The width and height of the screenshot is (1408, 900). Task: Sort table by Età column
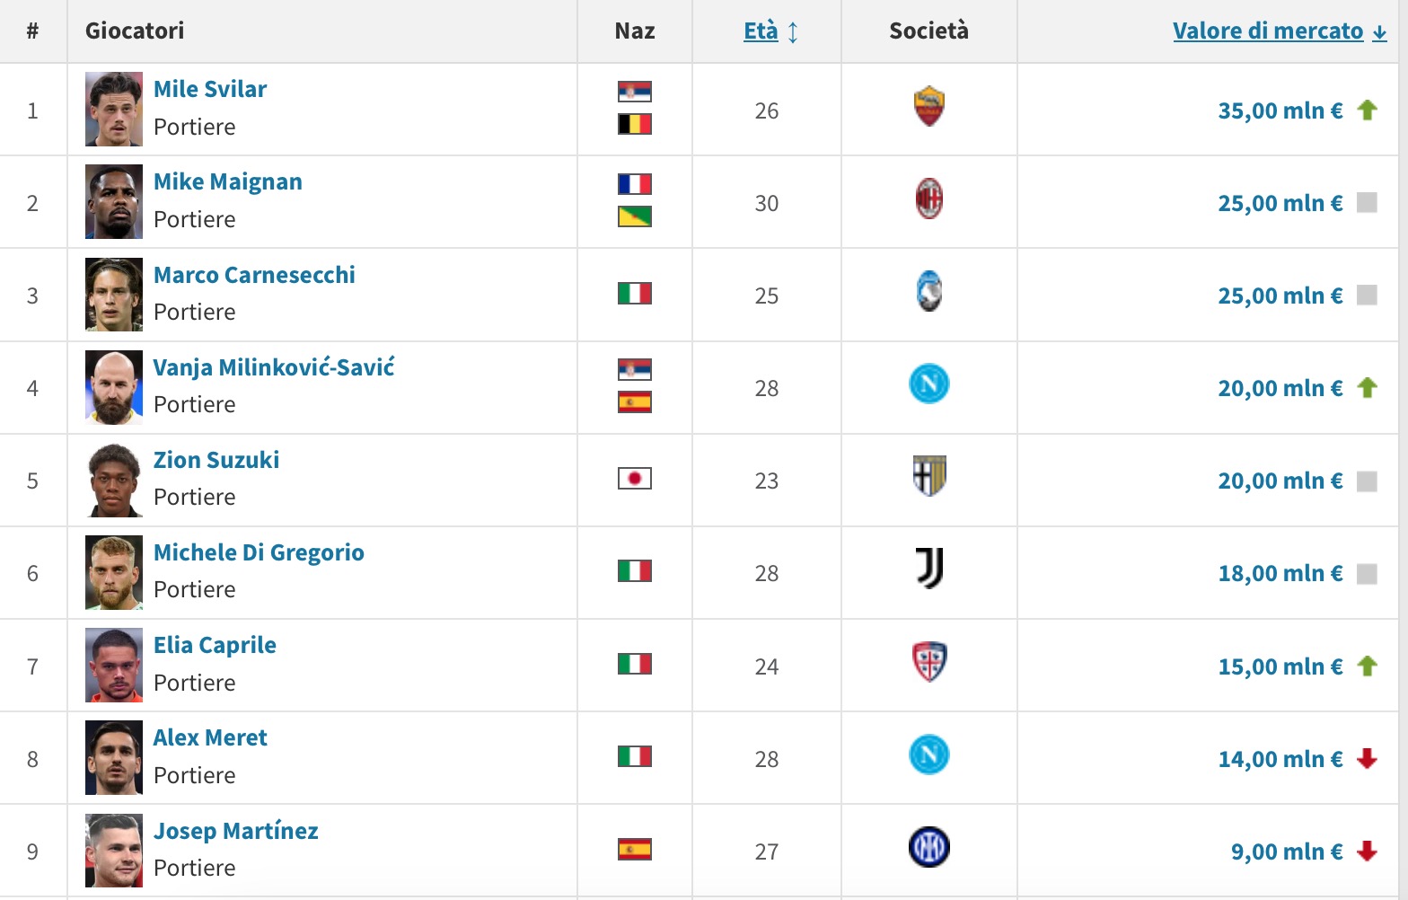click(761, 31)
